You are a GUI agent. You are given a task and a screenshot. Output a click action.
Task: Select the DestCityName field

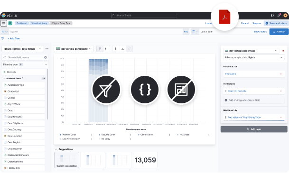(x=24, y=123)
